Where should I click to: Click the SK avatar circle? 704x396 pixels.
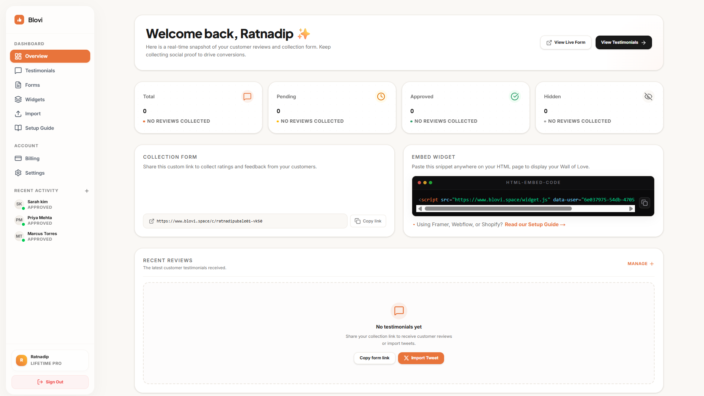tap(19, 204)
